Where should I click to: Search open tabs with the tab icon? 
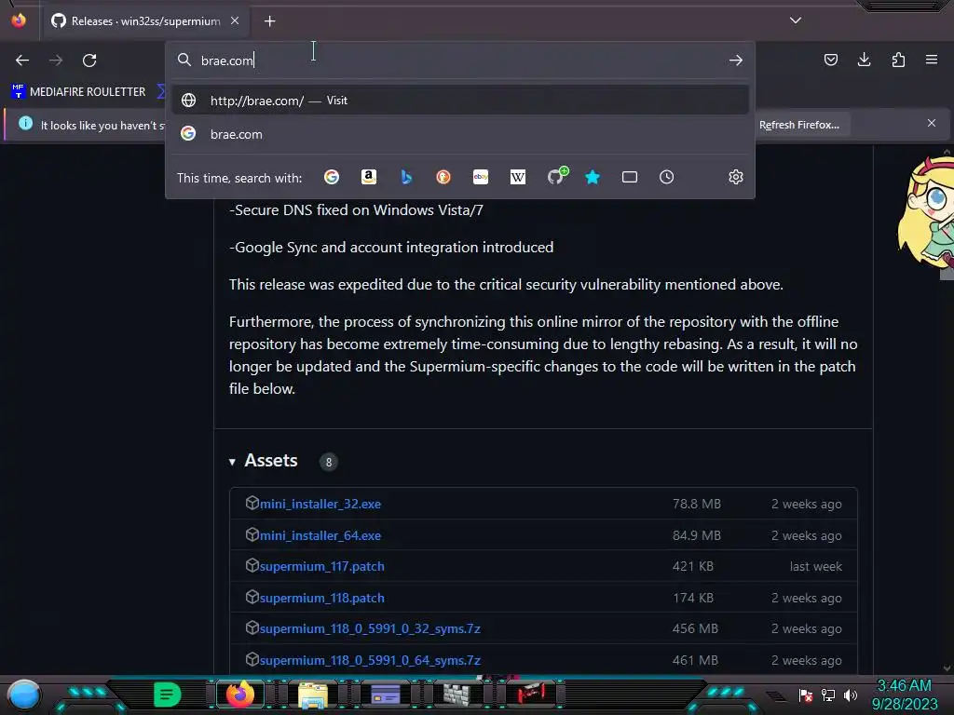coord(630,177)
